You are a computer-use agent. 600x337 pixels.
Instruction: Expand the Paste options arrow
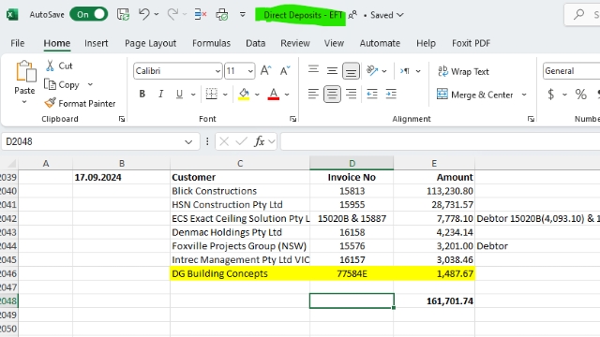pos(24,102)
